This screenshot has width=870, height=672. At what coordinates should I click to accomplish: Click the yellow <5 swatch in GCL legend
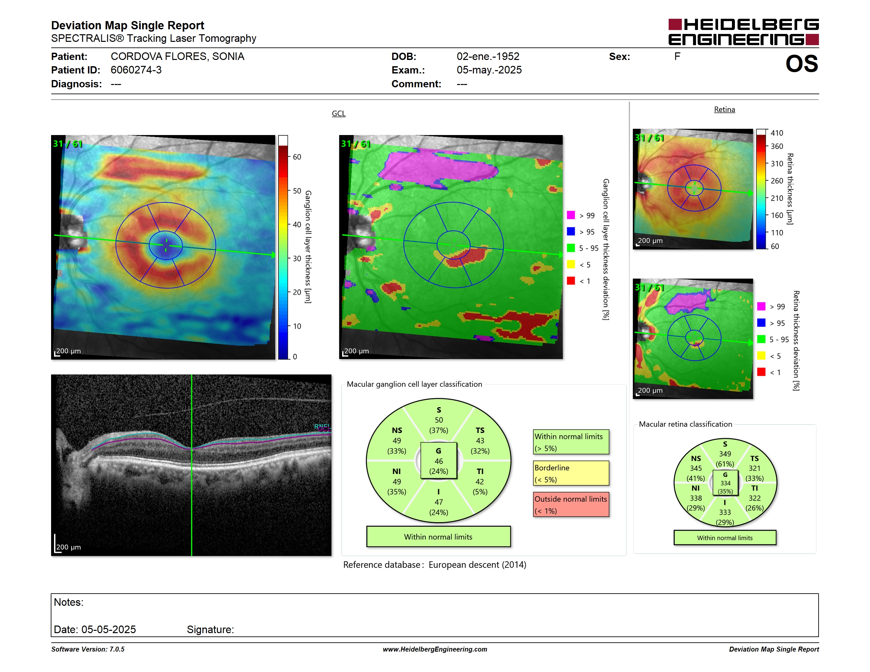click(x=571, y=264)
